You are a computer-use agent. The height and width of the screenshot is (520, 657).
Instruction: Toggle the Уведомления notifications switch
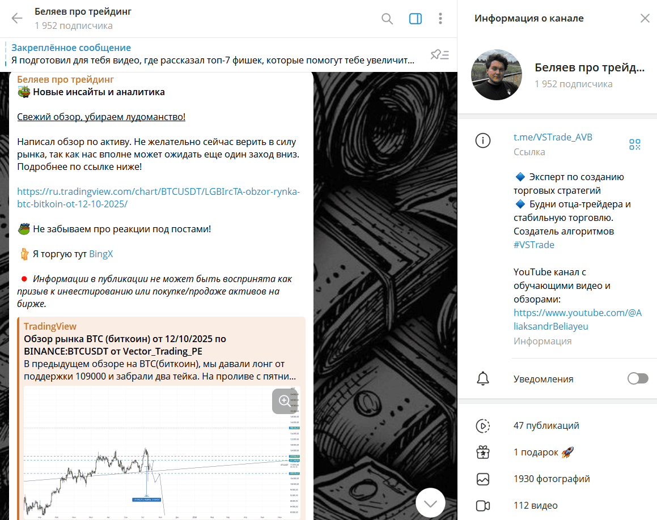(x=638, y=378)
